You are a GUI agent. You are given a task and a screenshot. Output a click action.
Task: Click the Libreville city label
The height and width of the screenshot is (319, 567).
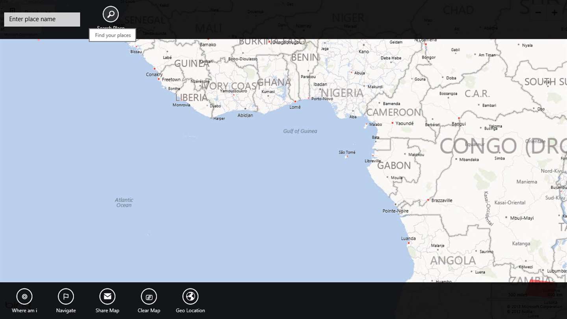[x=373, y=161]
